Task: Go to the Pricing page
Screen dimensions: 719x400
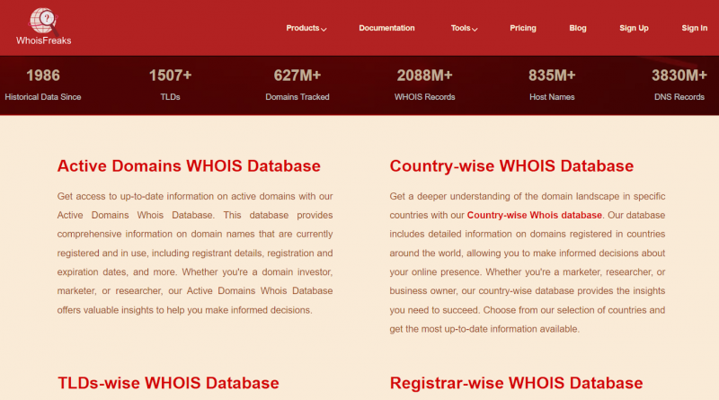Action: coord(523,28)
